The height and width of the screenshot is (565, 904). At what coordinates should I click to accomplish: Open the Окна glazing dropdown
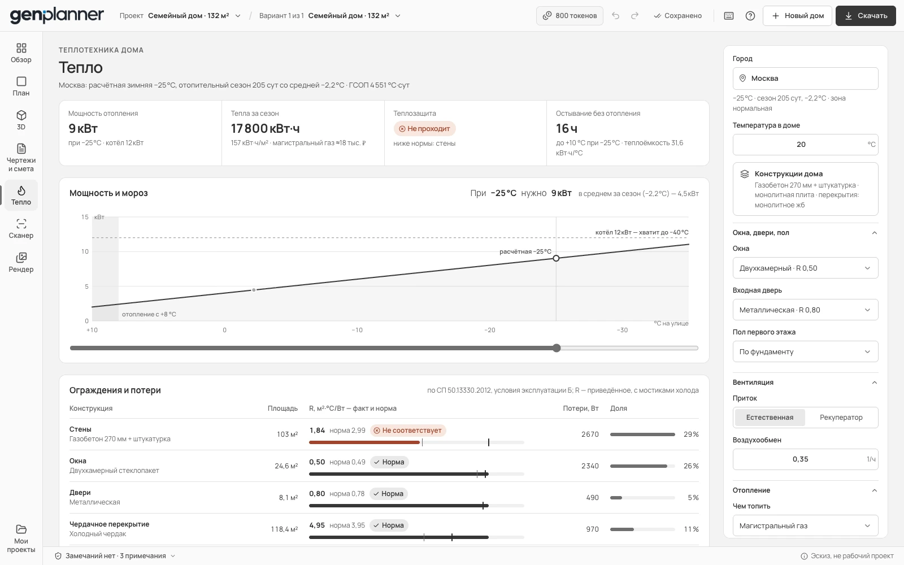[x=805, y=268]
